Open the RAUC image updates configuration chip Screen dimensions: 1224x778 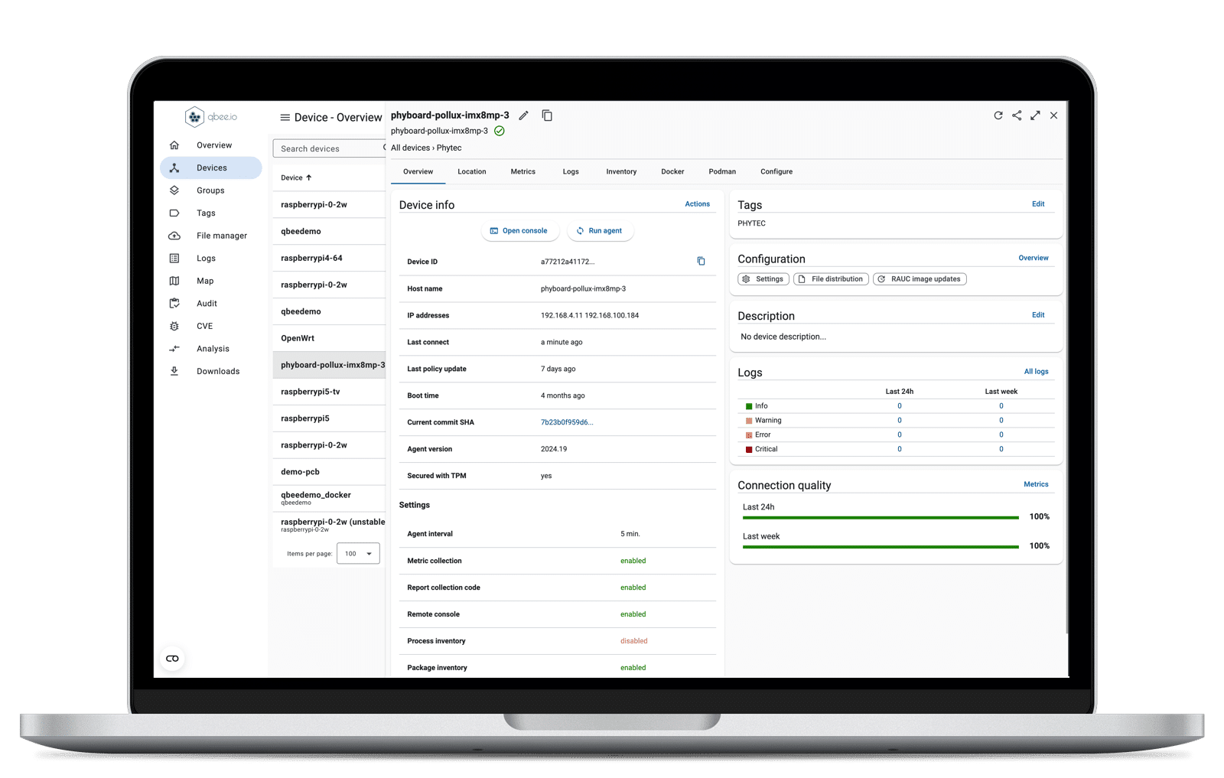(920, 279)
